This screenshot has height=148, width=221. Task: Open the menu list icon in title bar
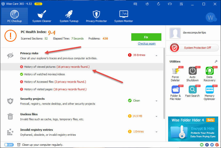tap(181, 4)
